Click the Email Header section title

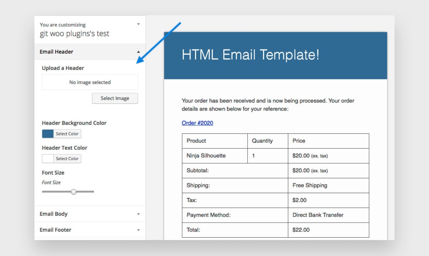56,52
